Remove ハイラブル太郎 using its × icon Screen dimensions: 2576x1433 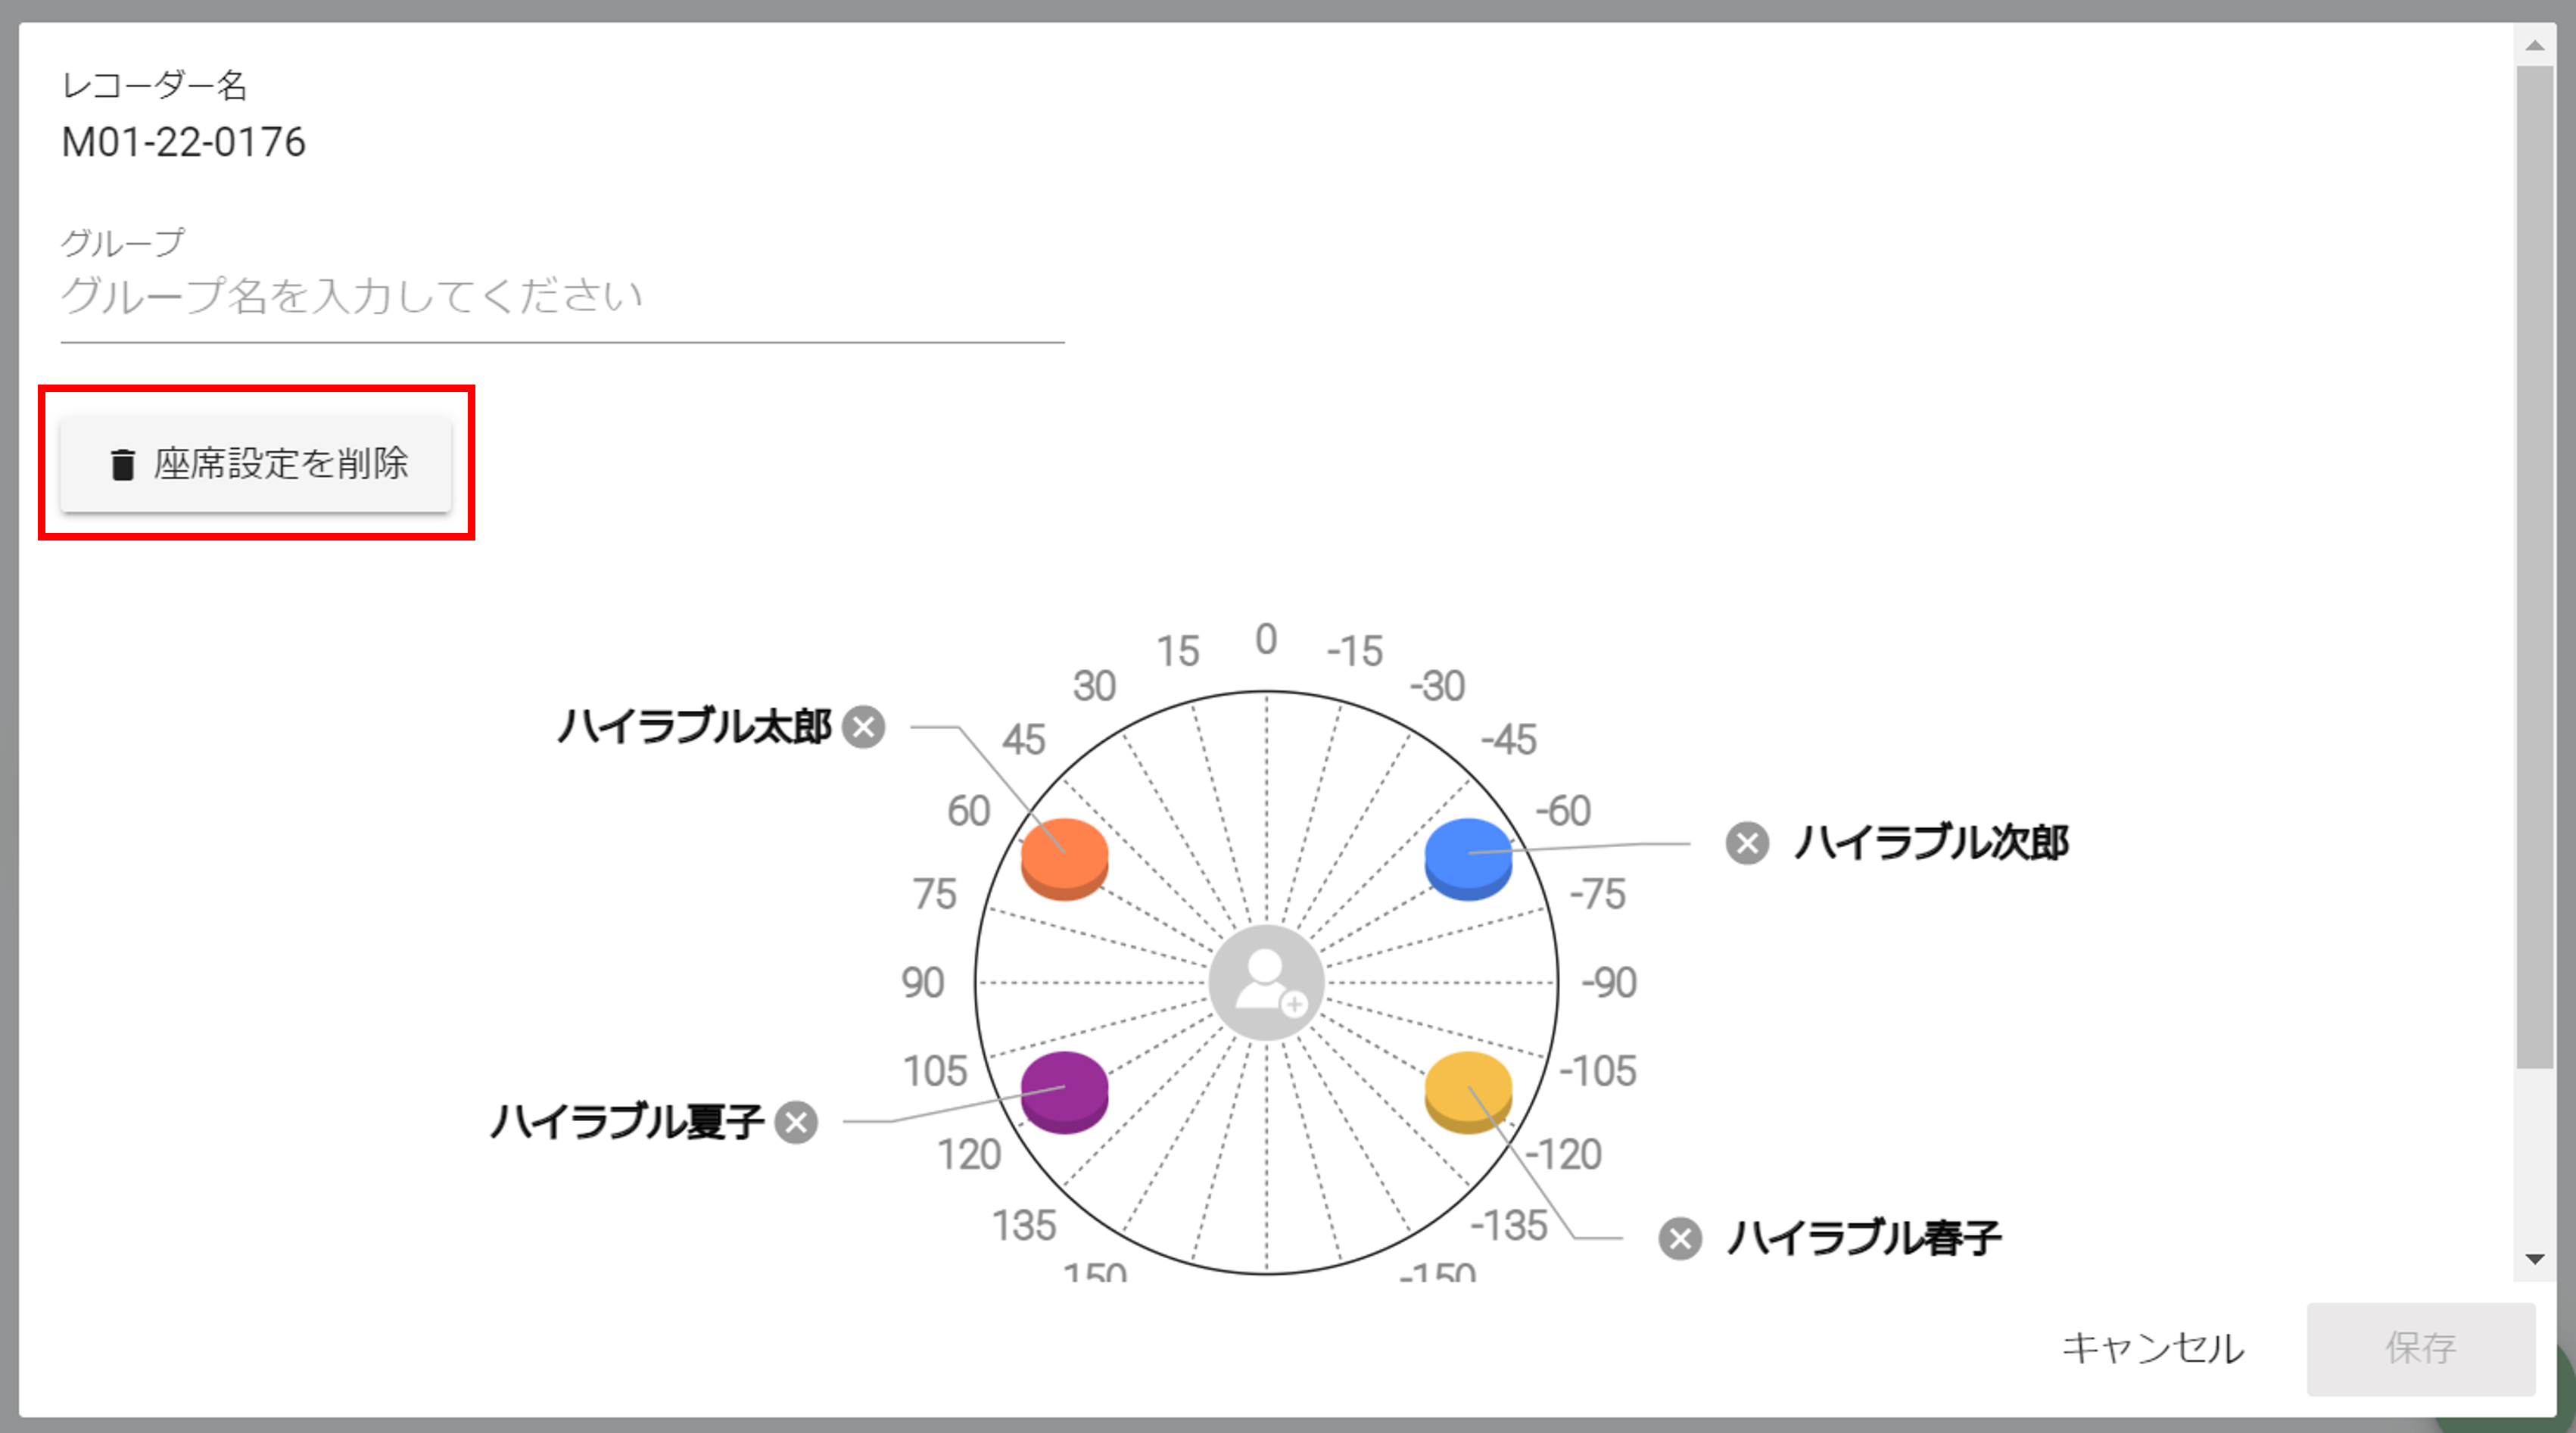pos(864,728)
